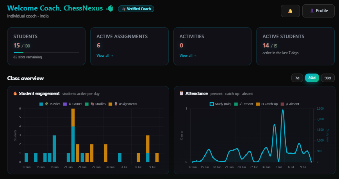The height and width of the screenshot is (179, 339).
Task: Toggle the Present legend swatch
Action: pyautogui.click(x=236, y=104)
